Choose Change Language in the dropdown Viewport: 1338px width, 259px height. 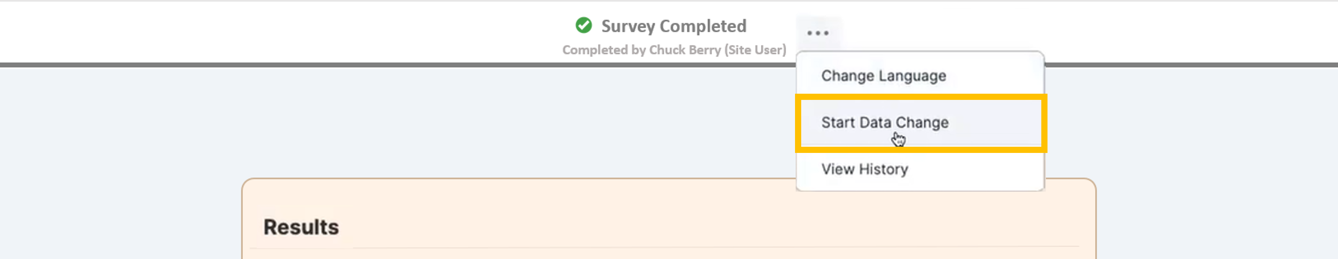pyautogui.click(x=883, y=76)
